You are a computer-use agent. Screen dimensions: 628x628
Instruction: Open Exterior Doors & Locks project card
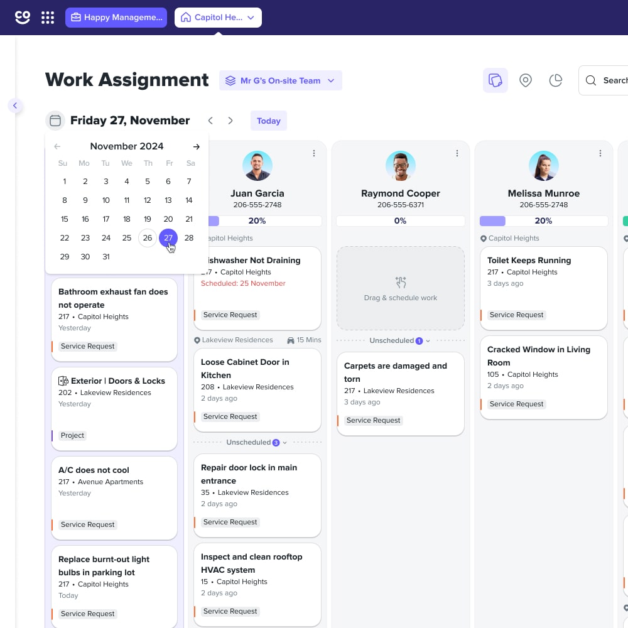pos(114,409)
